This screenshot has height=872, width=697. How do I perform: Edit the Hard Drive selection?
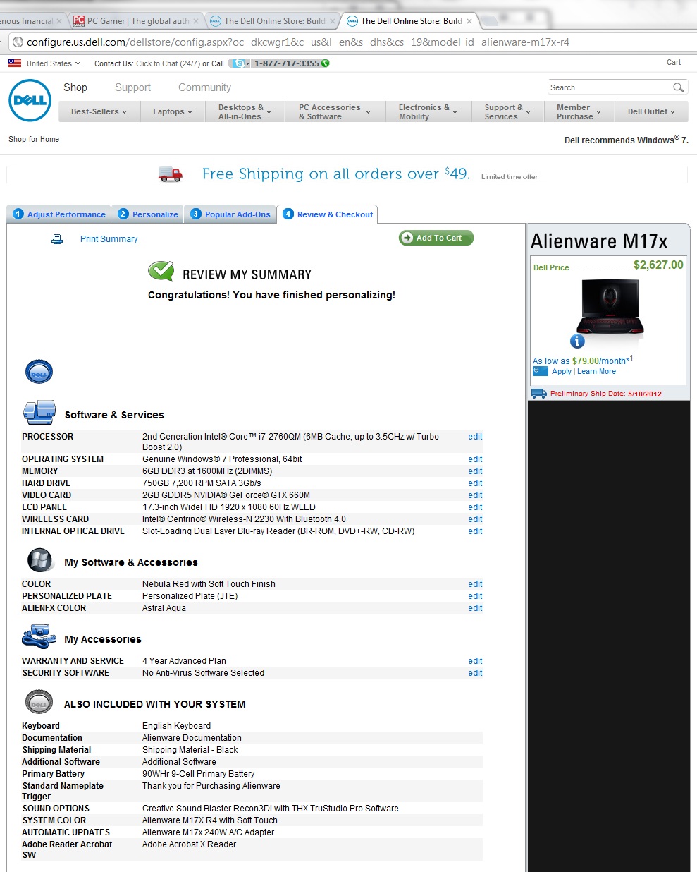click(x=475, y=483)
